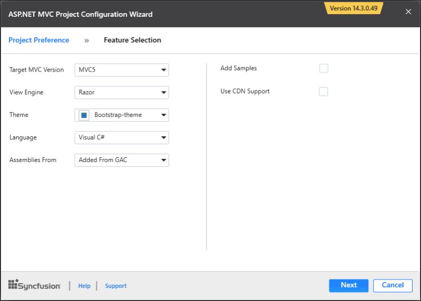Open the View Engine Razor dropdown
Image resolution: width=421 pixels, height=301 pixels.
point(122,93)
